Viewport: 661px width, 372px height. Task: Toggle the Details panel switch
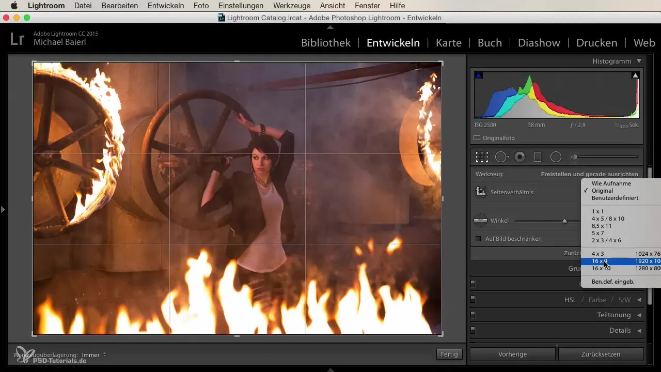click(x=473, y=330)
